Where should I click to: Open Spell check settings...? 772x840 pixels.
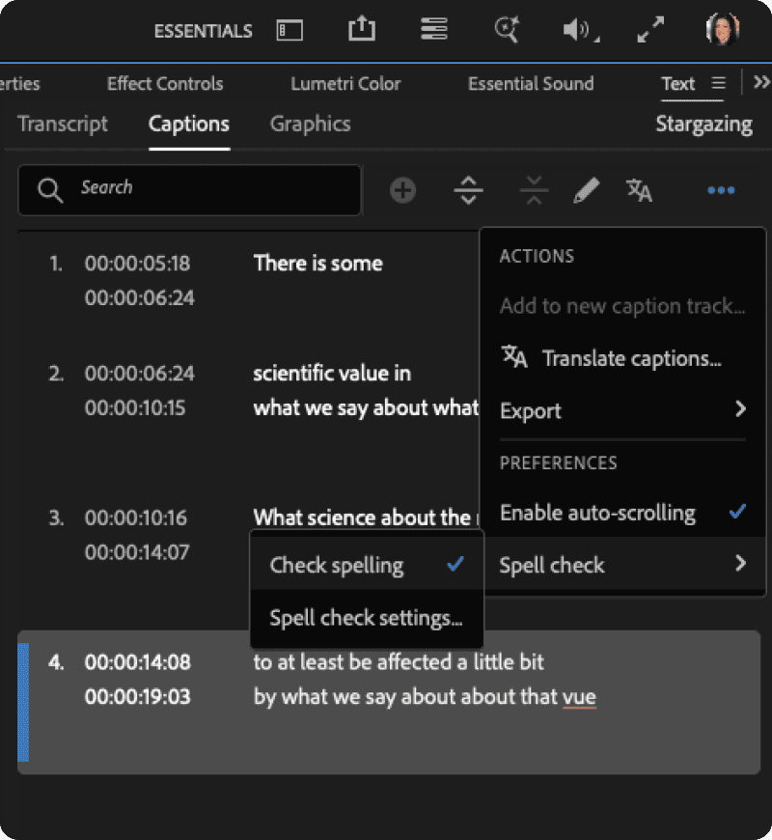tap(367, 618)
